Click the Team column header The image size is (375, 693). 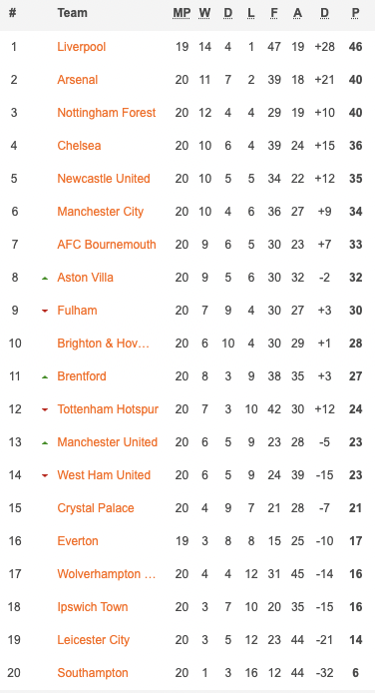73,13
